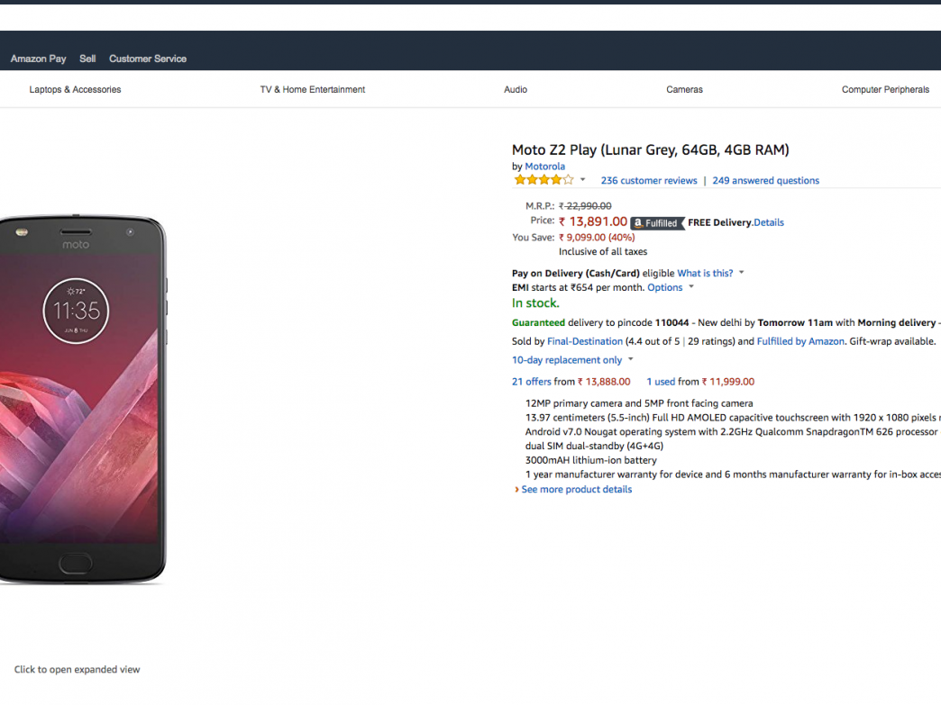Open the Audio category tab

coord(516,90)
